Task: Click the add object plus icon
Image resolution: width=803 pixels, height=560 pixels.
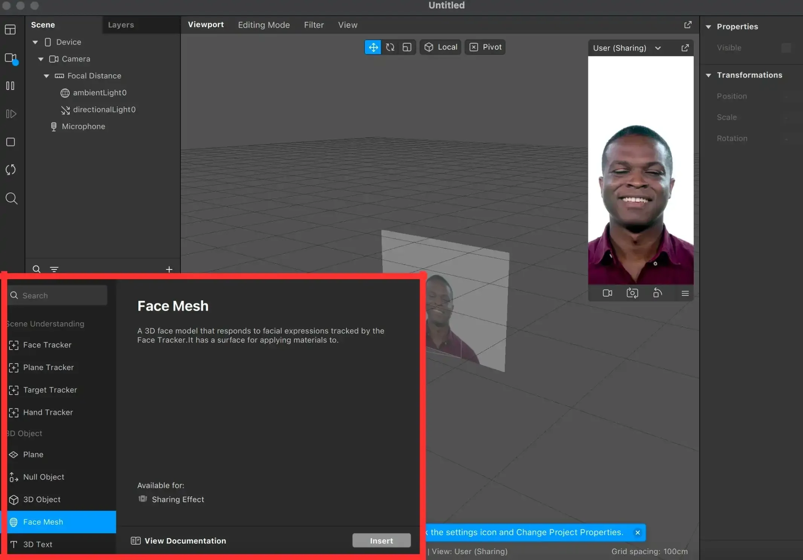Action: pos(169,269)
